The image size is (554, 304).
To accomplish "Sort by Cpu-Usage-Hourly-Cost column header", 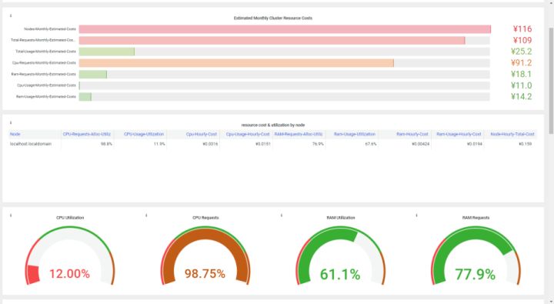I will pyautogui.click(x=248, y=135).
